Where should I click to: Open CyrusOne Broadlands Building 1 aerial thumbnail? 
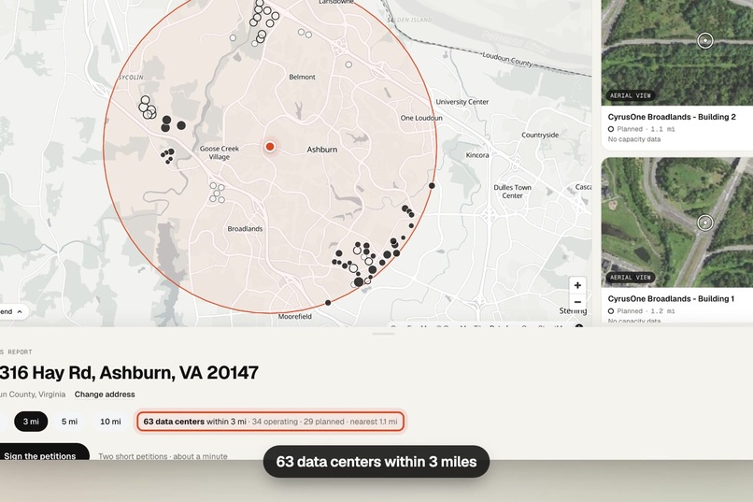677,222
